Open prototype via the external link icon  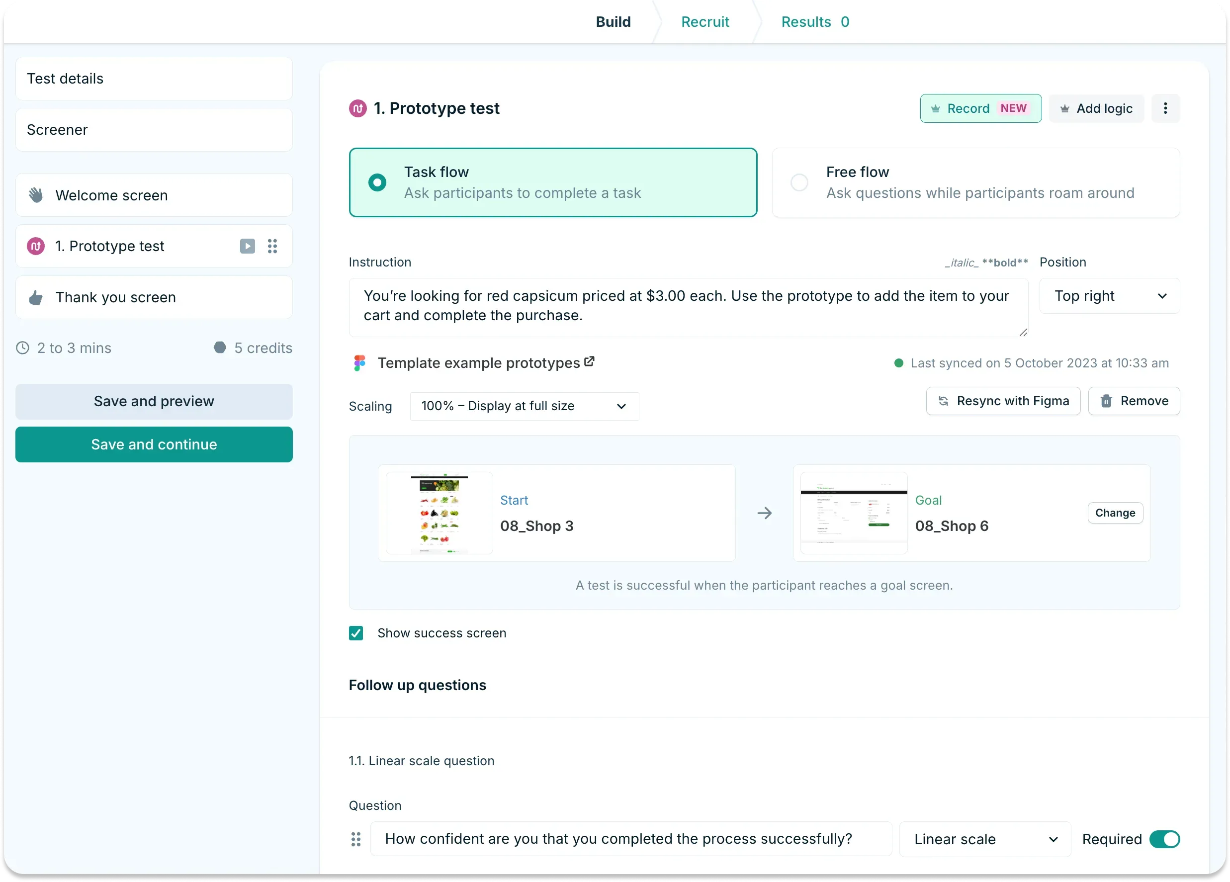pos(589,361)
